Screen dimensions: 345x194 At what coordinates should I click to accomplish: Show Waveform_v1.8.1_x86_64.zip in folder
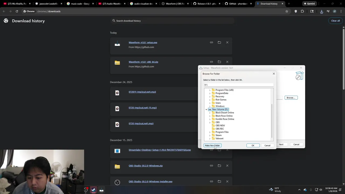tap(219, 62)
